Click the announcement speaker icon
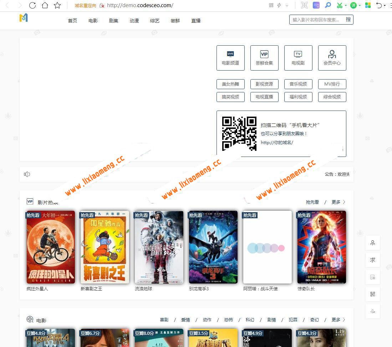392x347 pixels. pos(27,174)
